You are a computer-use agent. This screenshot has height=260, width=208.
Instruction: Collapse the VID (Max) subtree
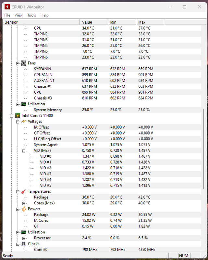[x=24, y=151]
